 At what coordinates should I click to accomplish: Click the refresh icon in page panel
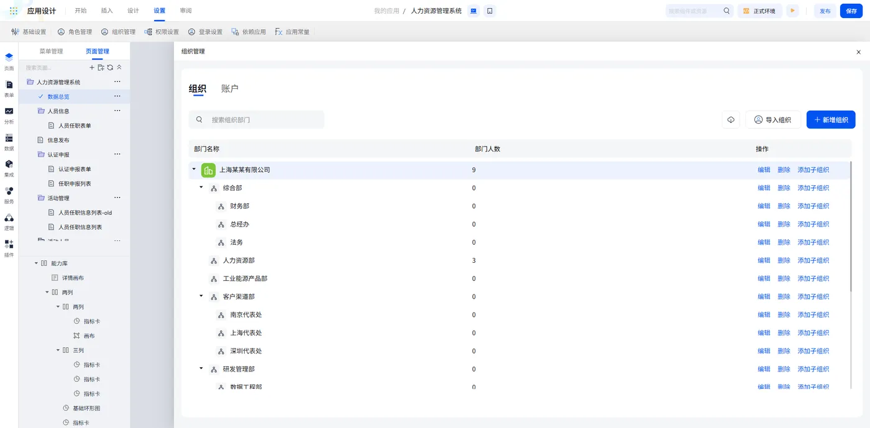click(x=110, y=68)
